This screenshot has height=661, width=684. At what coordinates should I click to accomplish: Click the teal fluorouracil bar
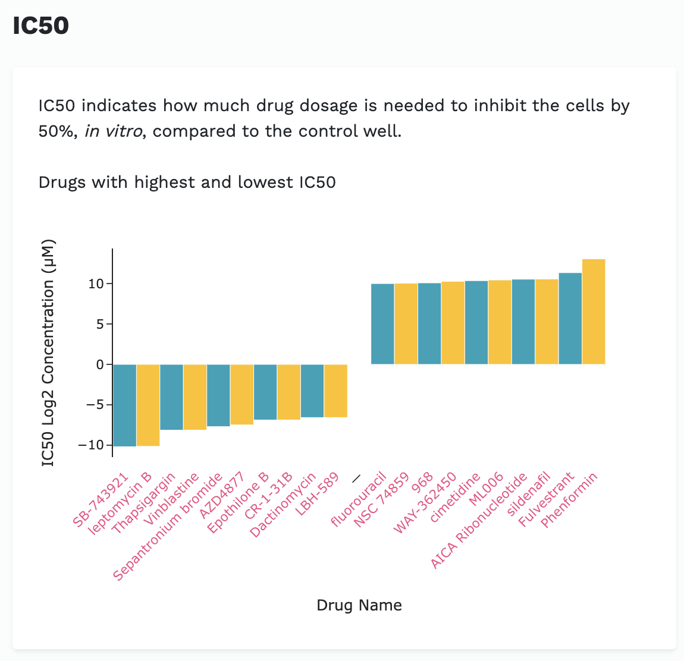(x=382, y=324)
